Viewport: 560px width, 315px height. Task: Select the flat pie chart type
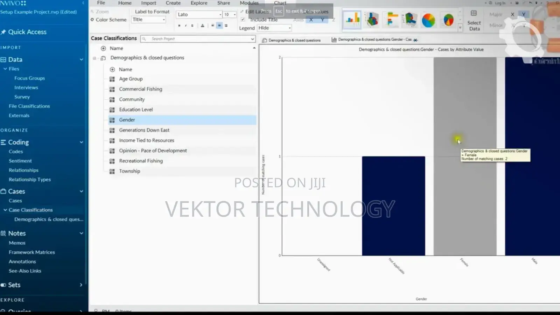(x=428, y=20)
